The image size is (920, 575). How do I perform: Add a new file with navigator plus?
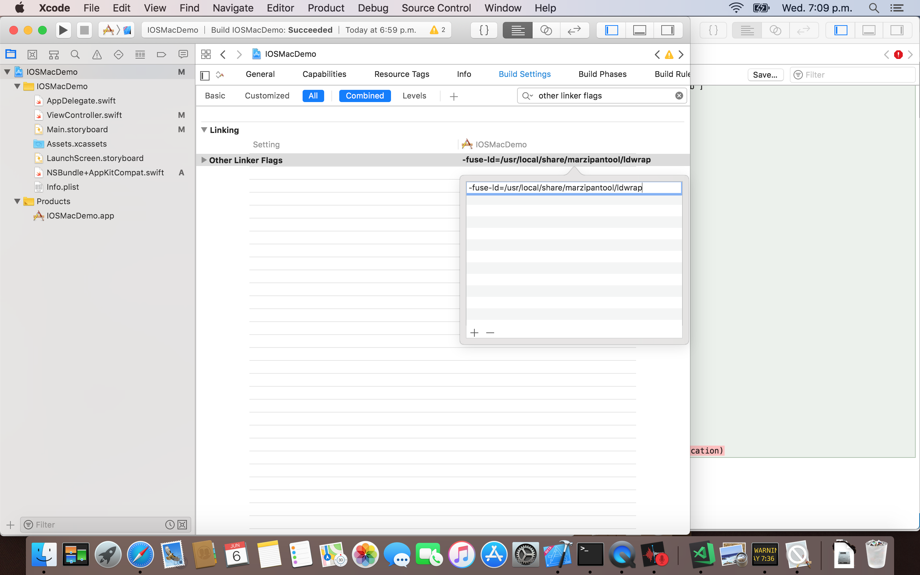10,525
